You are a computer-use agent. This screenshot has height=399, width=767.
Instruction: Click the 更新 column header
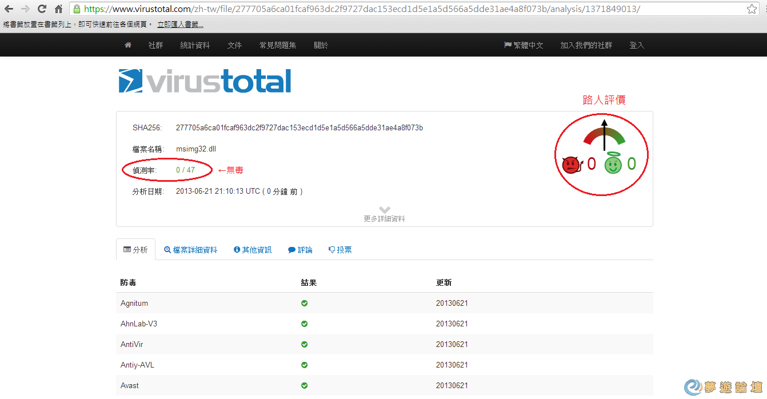(x=444, y=282)
